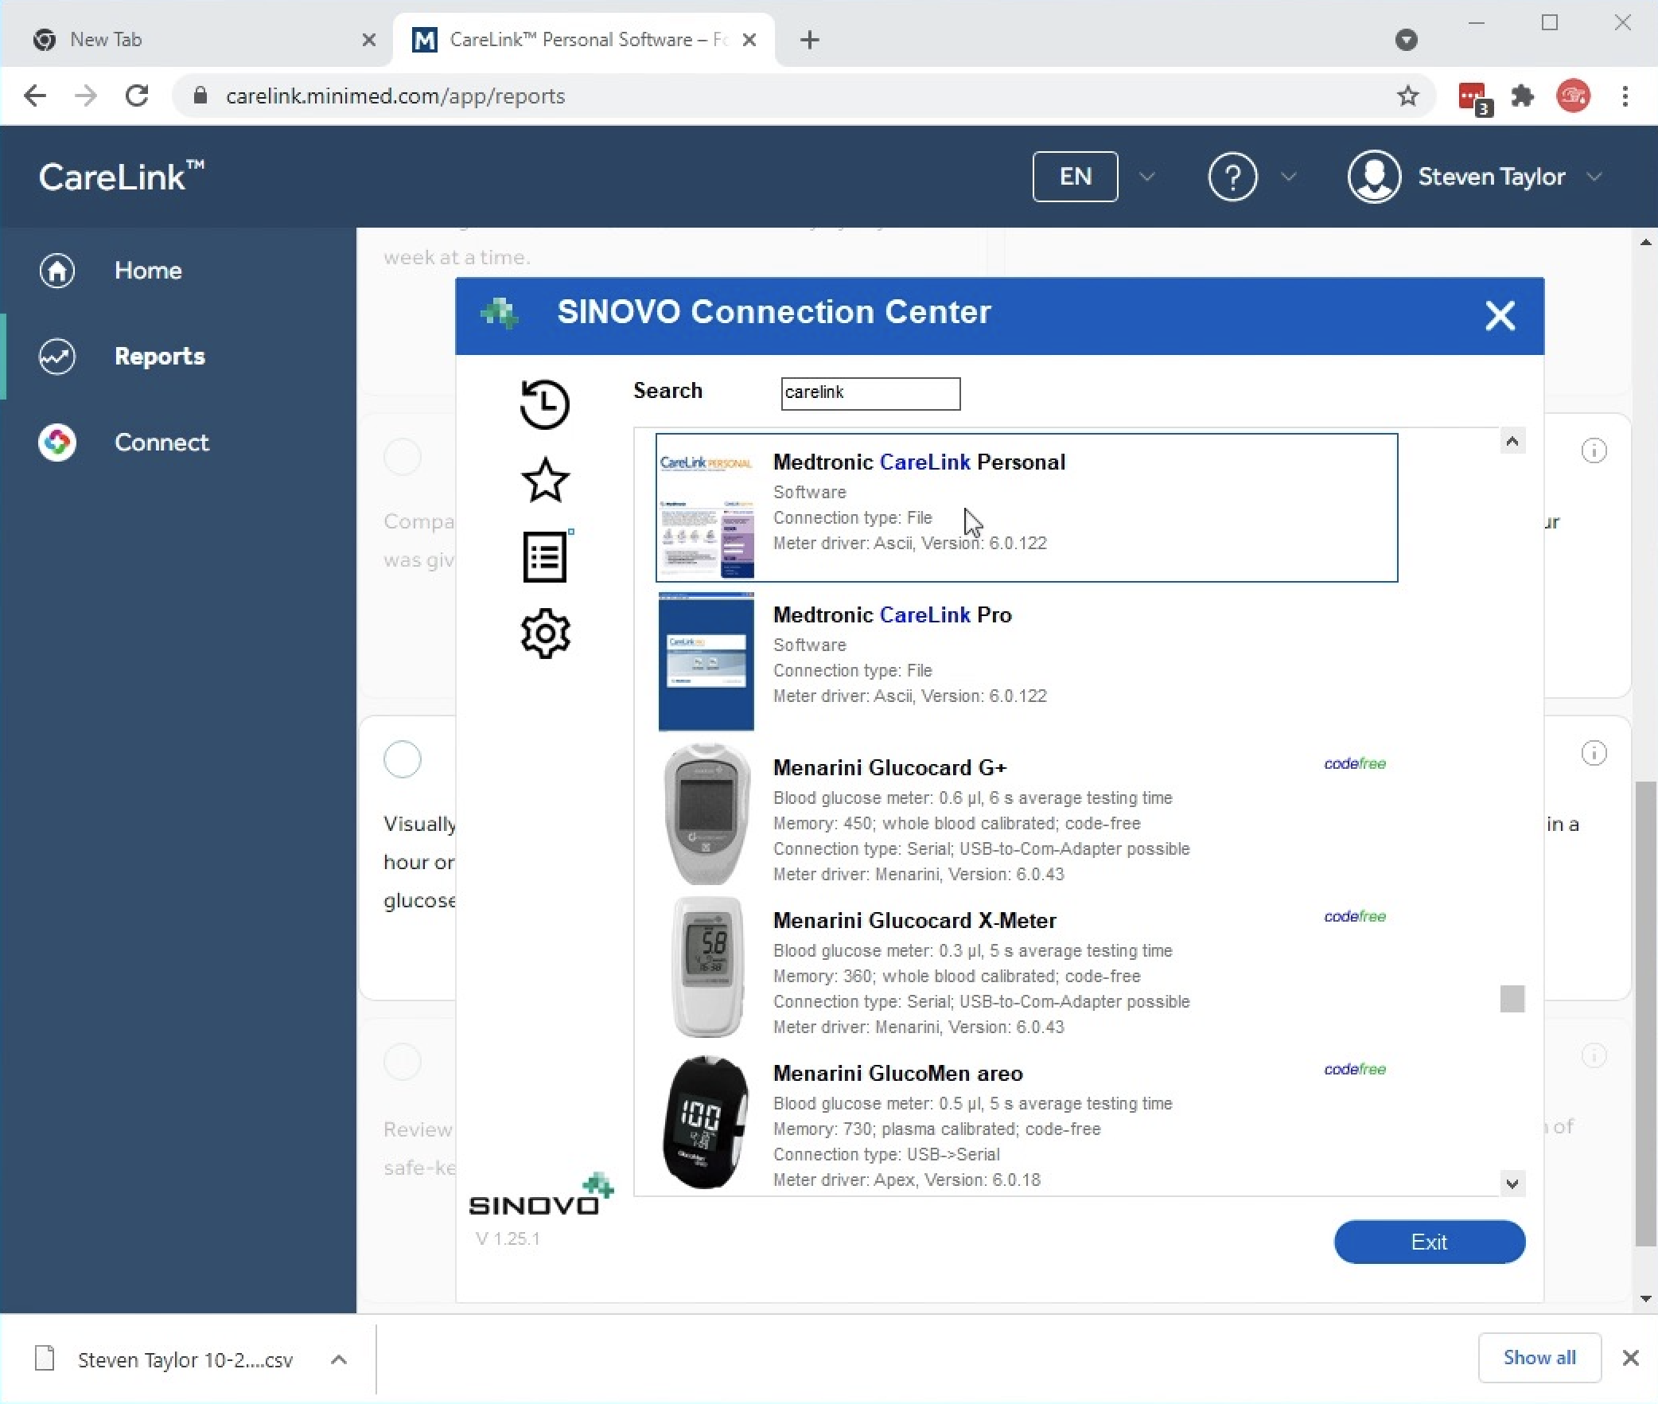Select the middle report radio circle
The width and height of the screenshot is (1658, 1404).
403,759
